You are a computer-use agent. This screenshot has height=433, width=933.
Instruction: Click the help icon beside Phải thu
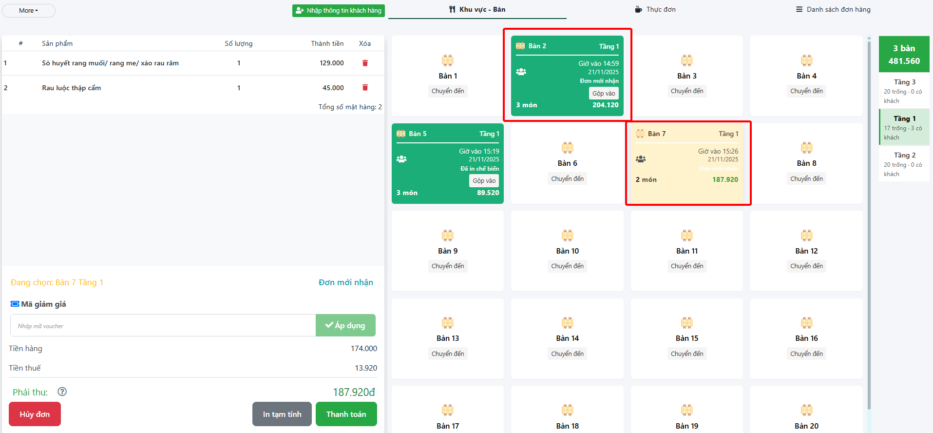(62, 392)
